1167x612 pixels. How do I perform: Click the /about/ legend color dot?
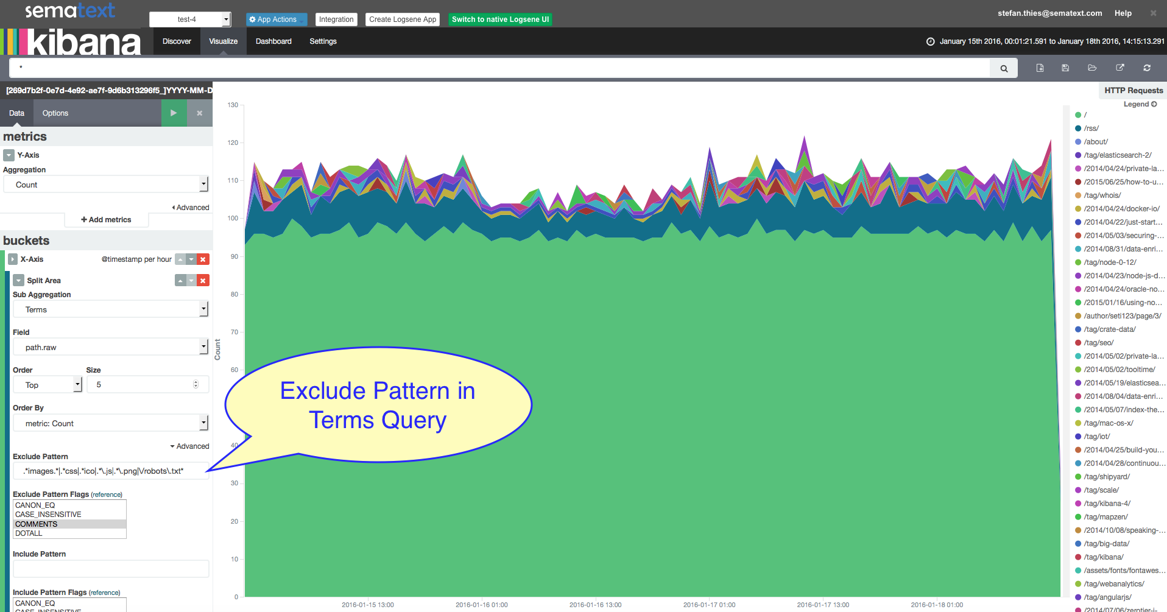(x=1078, y=142)
